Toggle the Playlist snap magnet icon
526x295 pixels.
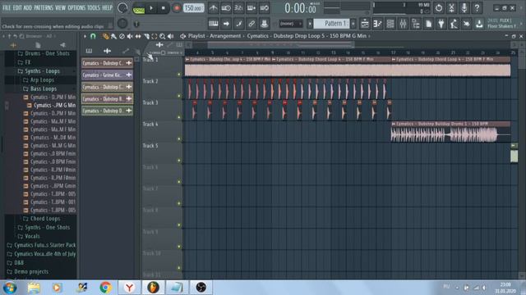coord(93,36)
